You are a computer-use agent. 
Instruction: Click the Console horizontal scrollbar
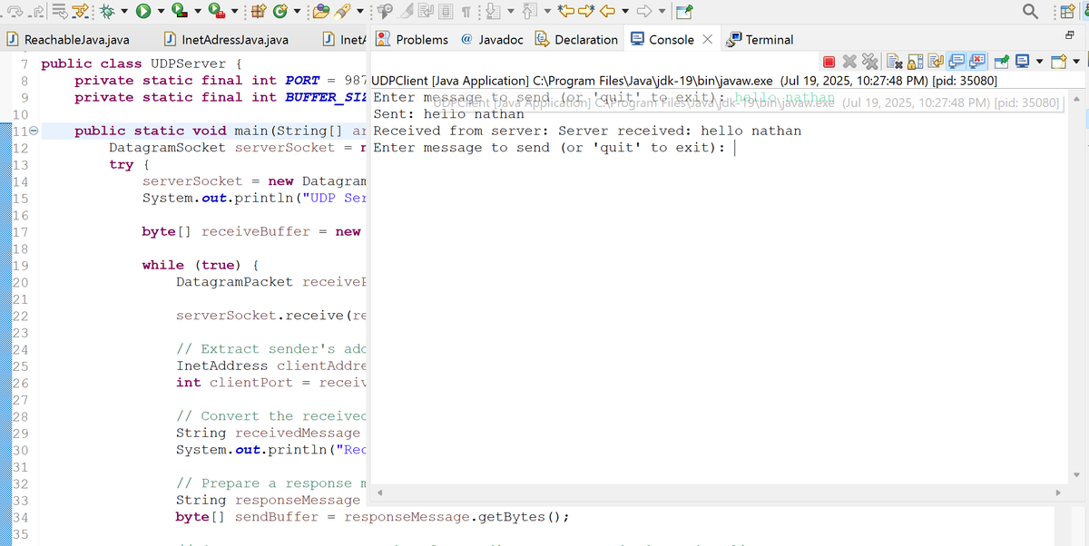[x=717, y=492]
